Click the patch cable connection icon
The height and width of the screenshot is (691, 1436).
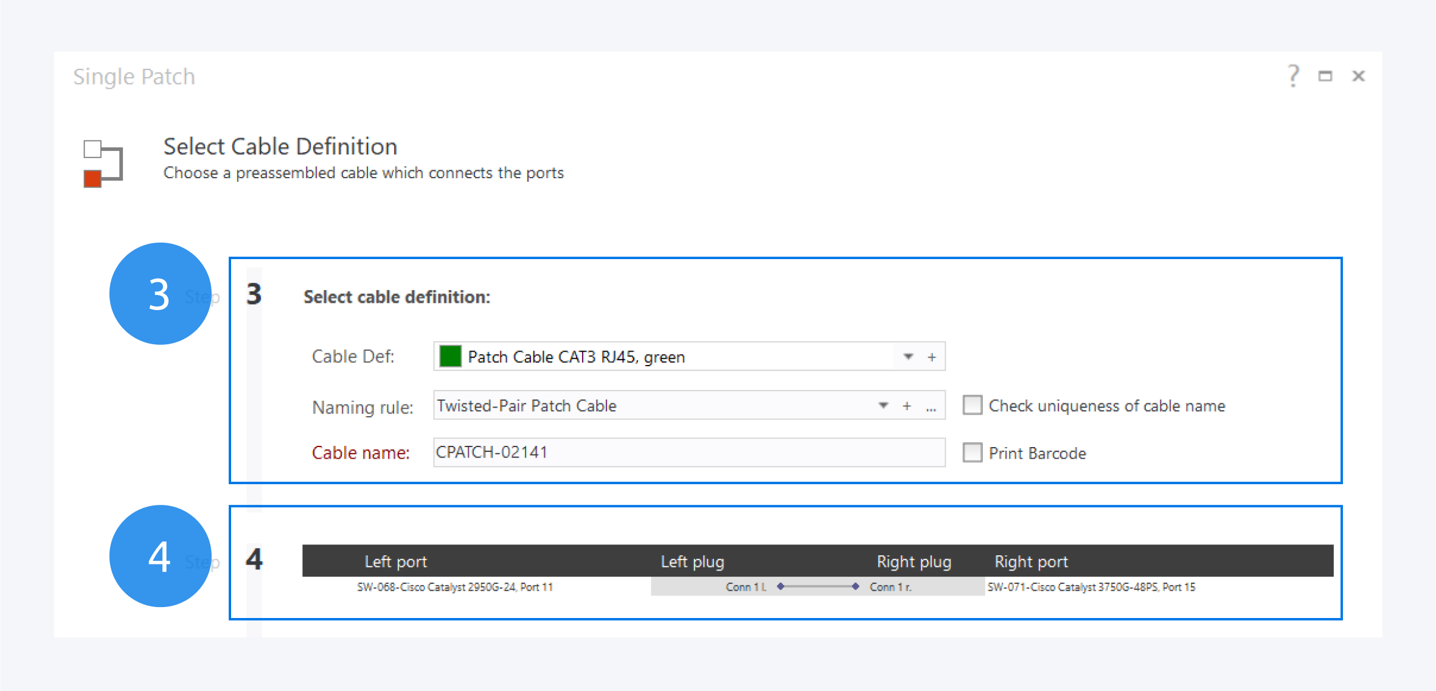pos(103,163)
